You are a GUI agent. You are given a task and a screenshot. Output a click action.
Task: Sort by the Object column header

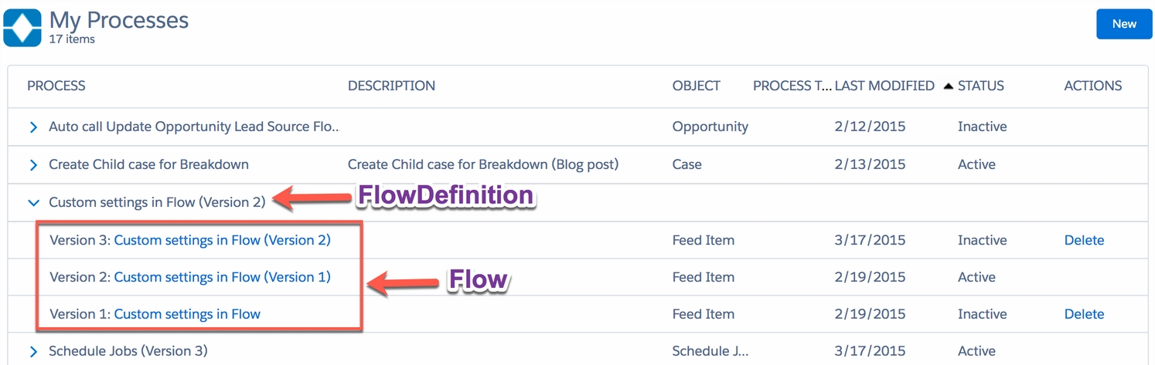(697, 86)
